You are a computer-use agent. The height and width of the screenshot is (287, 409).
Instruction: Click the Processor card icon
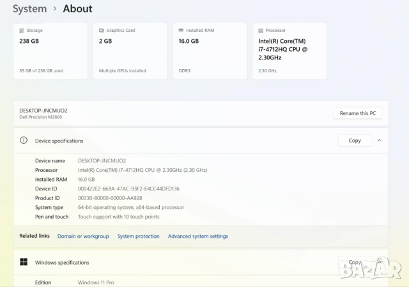point(261,31)
